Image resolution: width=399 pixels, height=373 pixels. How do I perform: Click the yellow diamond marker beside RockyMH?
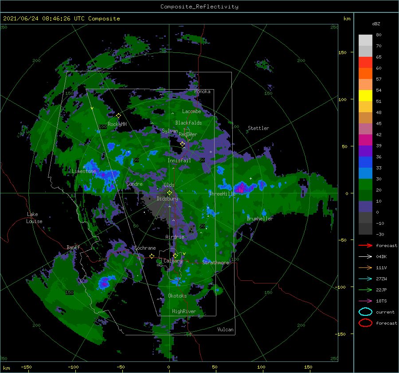pos(118,116)
